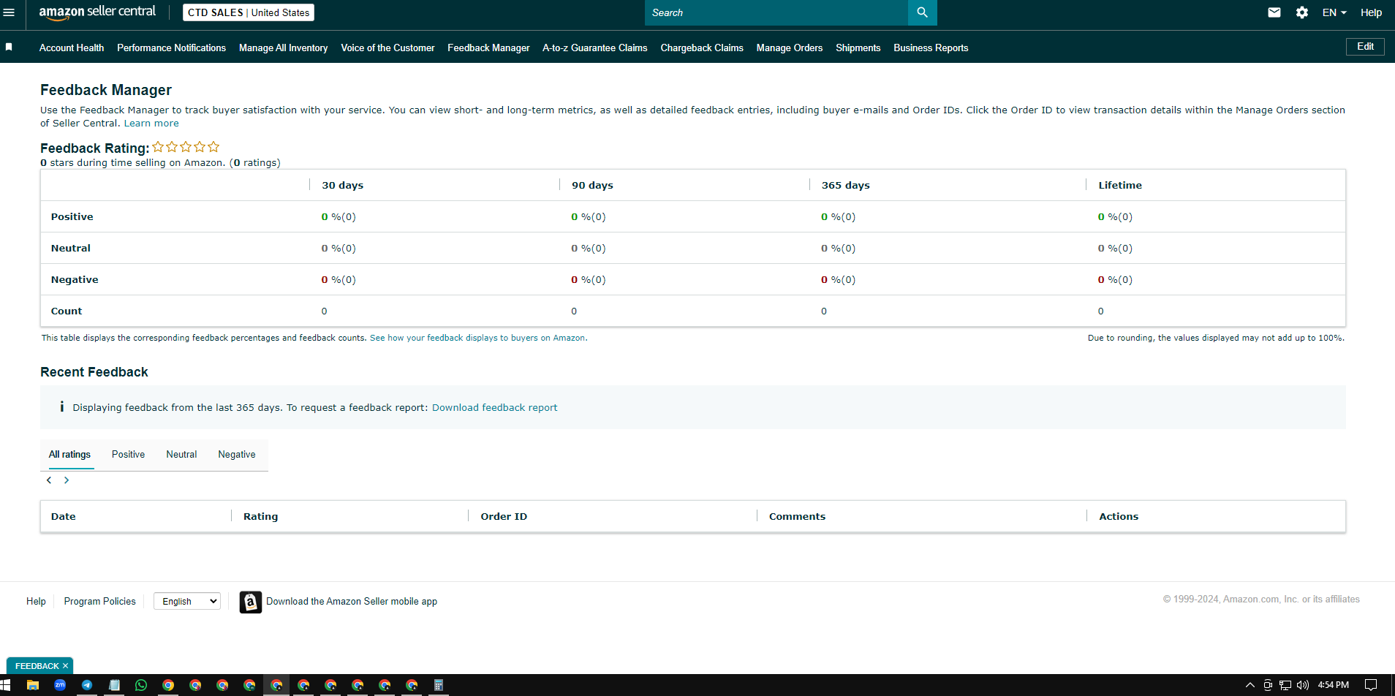
Task: Click into the Search input field
Action: point(776,12)
